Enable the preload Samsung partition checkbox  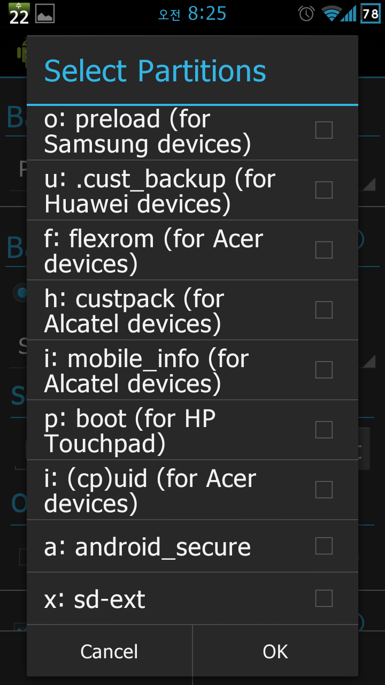point(324,130)
